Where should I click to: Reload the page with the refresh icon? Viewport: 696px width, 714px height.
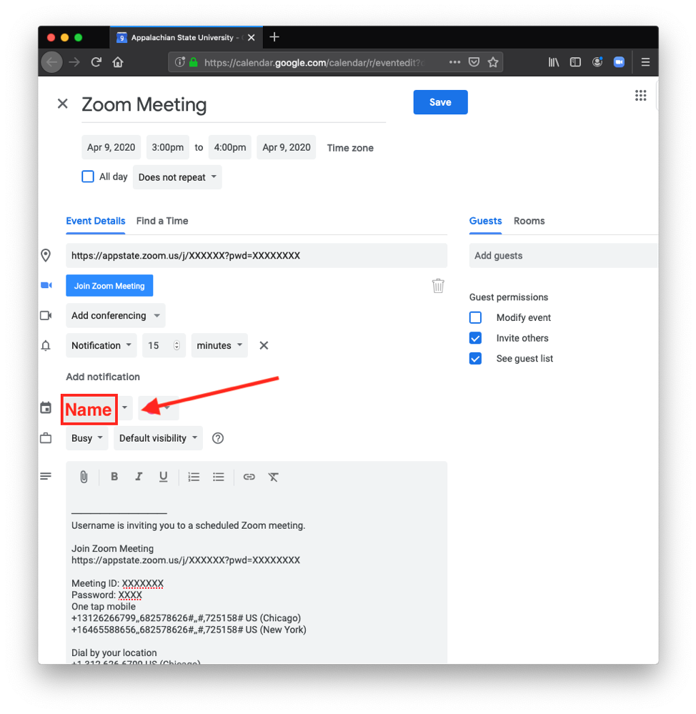[x=96, y=62]
